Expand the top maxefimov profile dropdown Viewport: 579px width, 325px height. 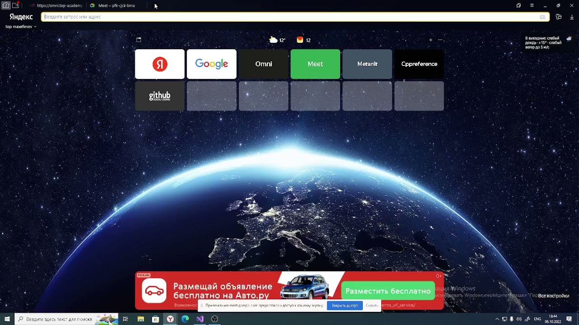21,27
